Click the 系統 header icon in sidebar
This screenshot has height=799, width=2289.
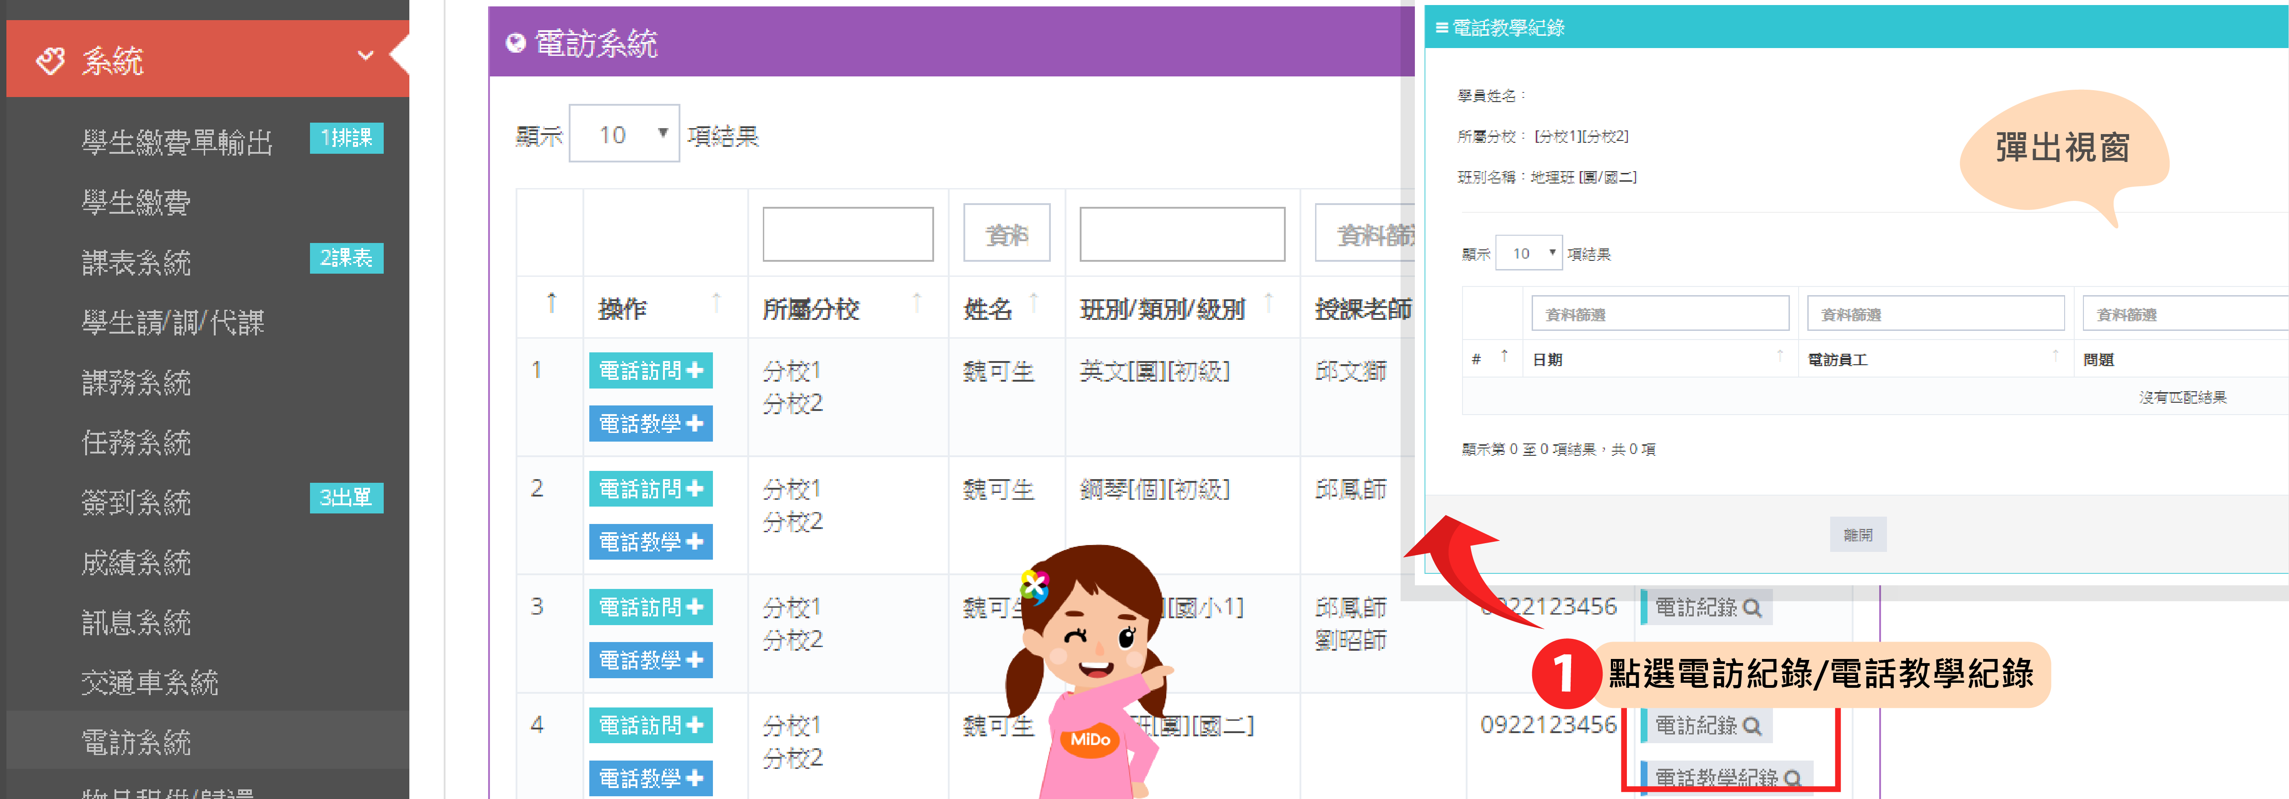(51, 60)
